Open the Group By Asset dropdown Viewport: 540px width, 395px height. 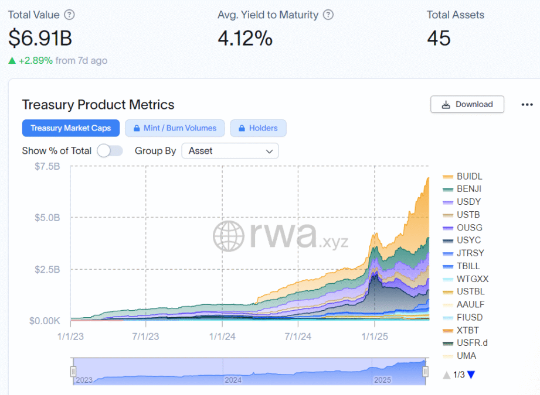(230, 151)
